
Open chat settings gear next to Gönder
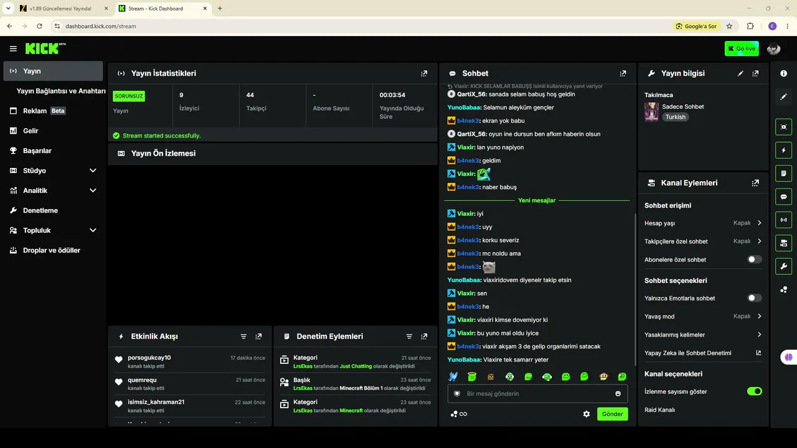pyautogui.click(x=586, y=414)
